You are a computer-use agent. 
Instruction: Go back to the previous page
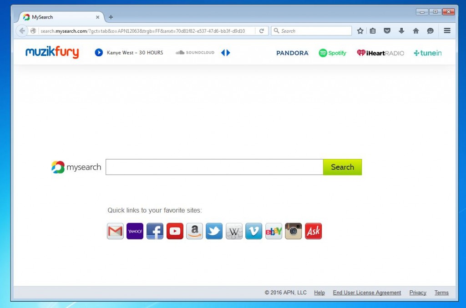coord(22,31)
